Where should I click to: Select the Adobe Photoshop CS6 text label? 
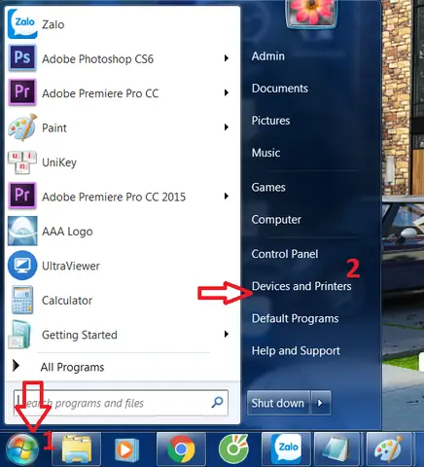pyautogui.click(x=97, y=59)
